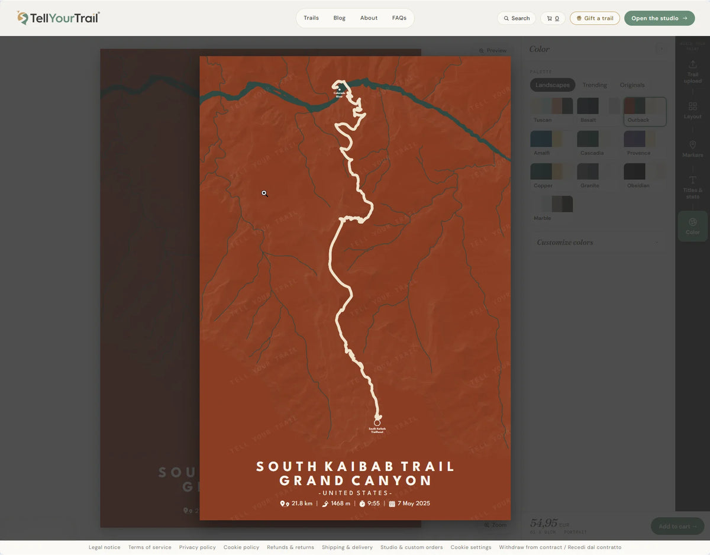Viewport: 710px width, 555px height.
Task: Choose the Amalfi color palette
Action: 551,144
